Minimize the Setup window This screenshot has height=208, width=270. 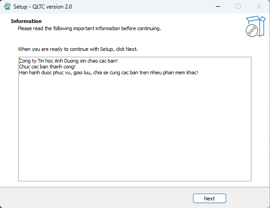click(x=218, y=6)
